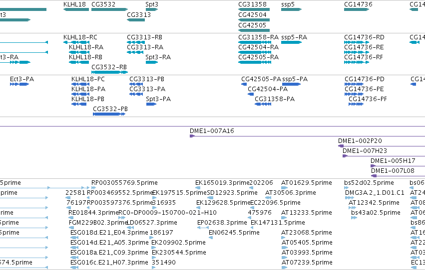Screen dimensions: 425x270
Task: Select EST bs52d02.5prime
Action: (x=347, y=188)
